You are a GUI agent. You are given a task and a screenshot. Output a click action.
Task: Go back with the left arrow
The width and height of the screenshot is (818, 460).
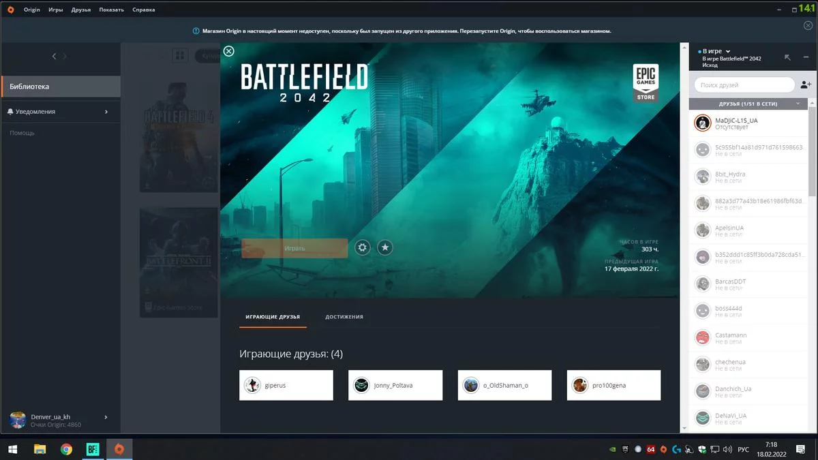pyautogui.click(x=55, y=57)
